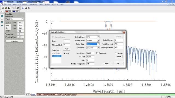Screen dimensions: 175x98
Task: Click the Shift input field
Action: click(90, 60)
